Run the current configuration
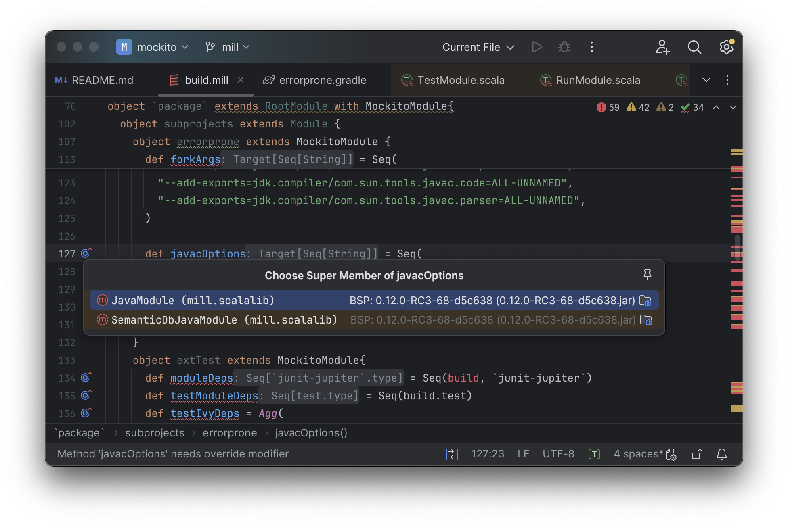The height and width of the screenshot is (526, 788). pyautogui.click(x=537, y=47)
